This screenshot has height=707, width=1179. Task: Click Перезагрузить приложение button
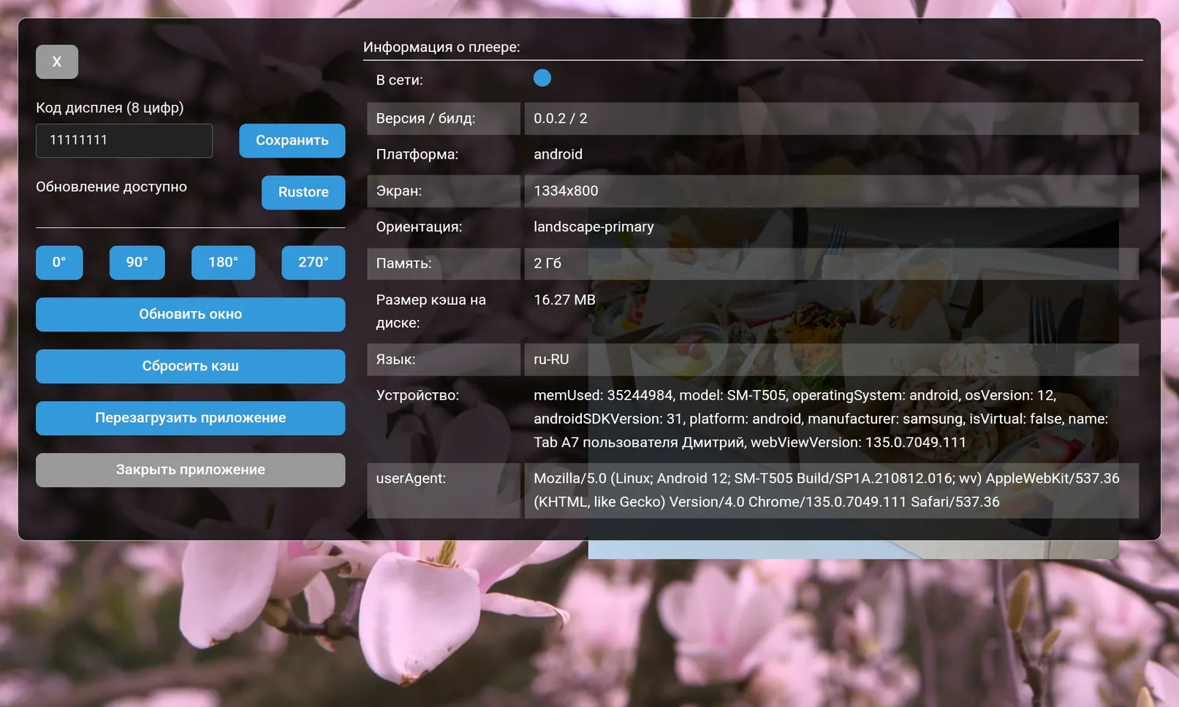[190, 418]
